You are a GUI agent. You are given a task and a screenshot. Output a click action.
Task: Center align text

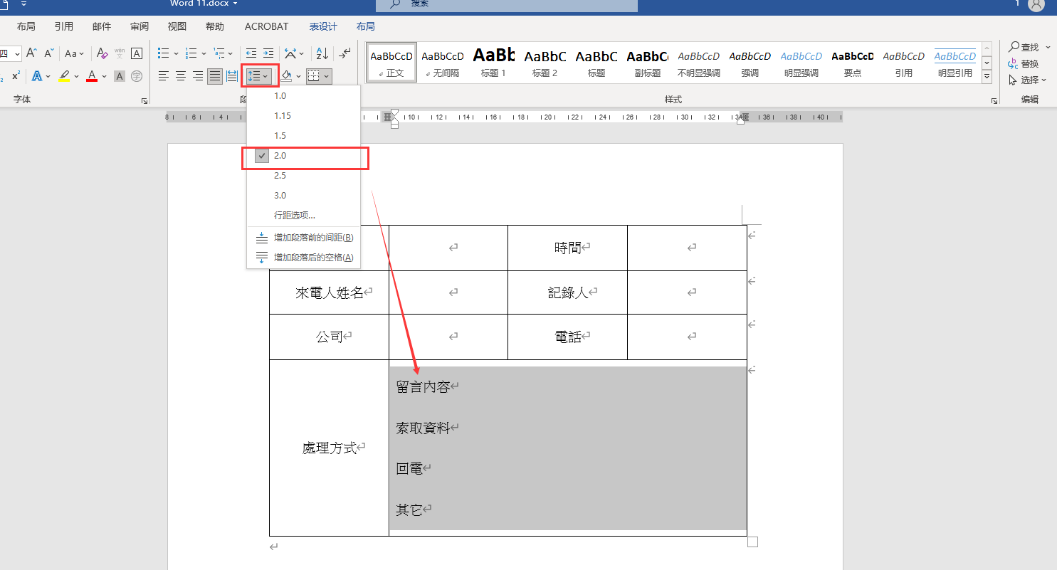pyautogui.click(x=181, y=75)
